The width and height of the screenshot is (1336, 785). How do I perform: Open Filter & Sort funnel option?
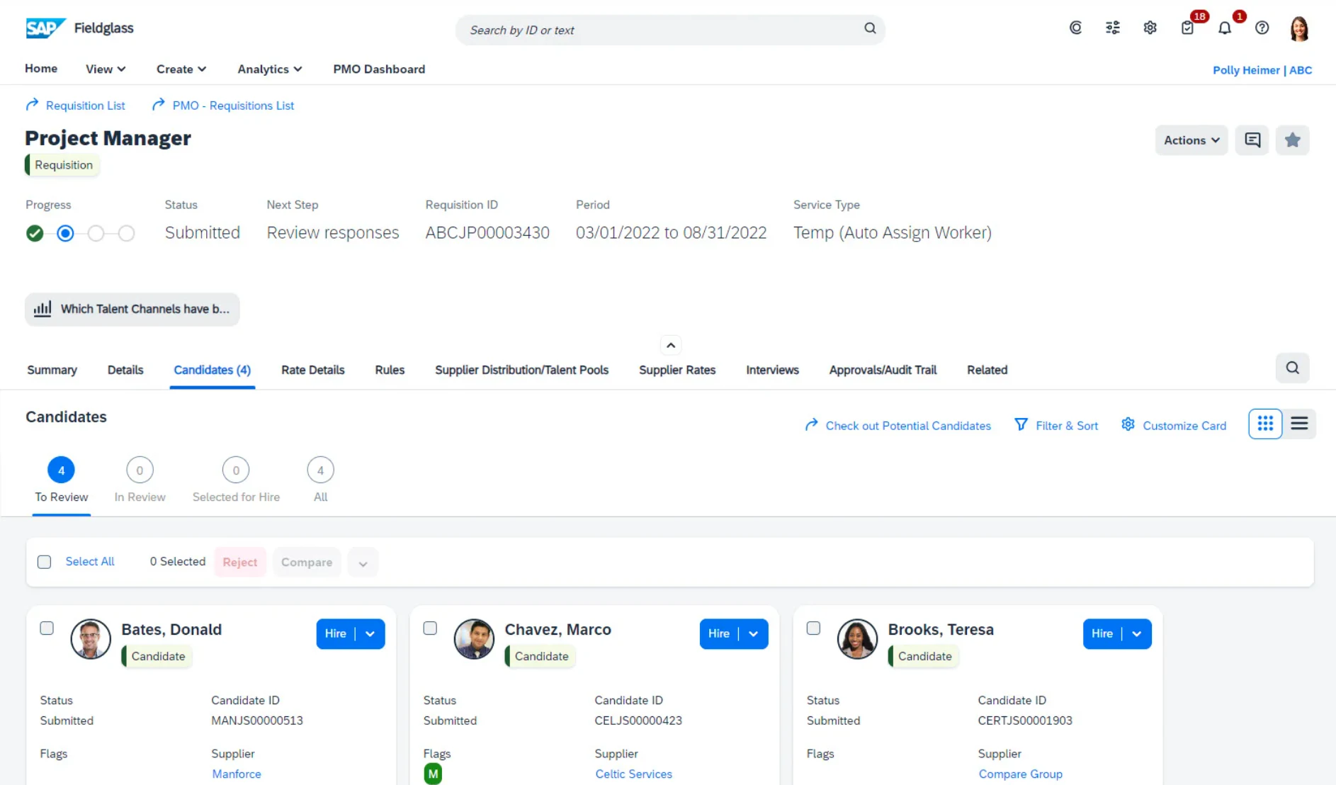[1056, 425]
